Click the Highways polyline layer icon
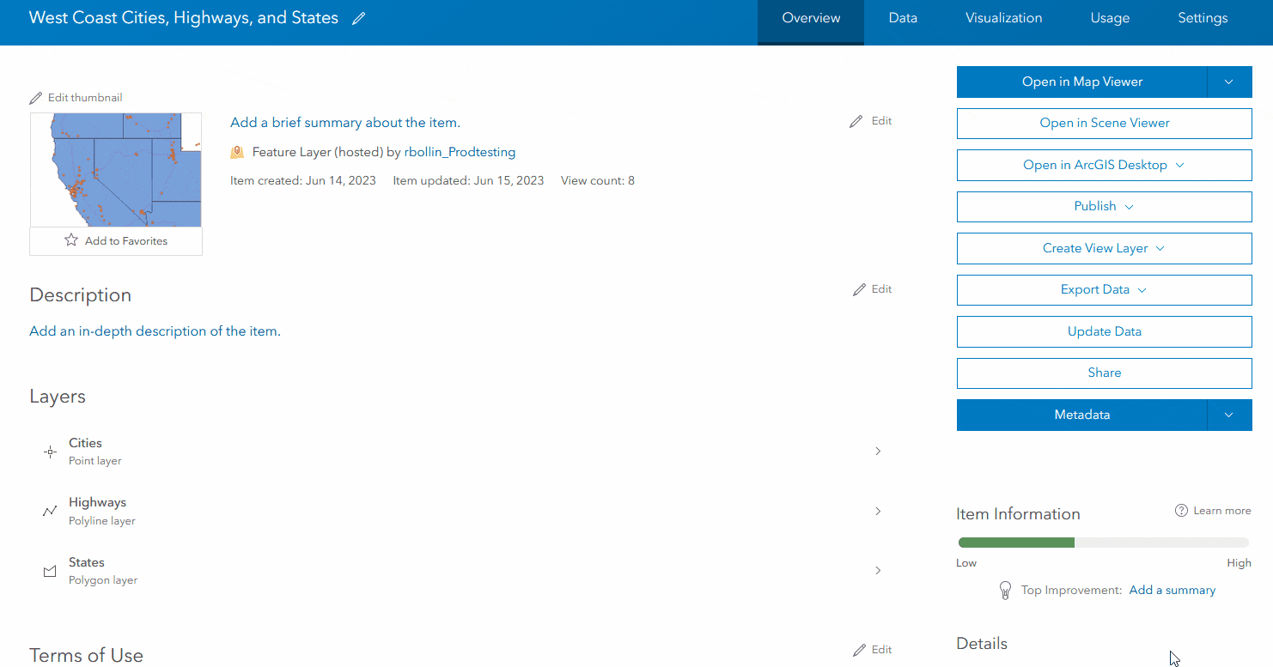Image resolution: width=1273 pixels, height=667 pixels. (x=50, y=510)
